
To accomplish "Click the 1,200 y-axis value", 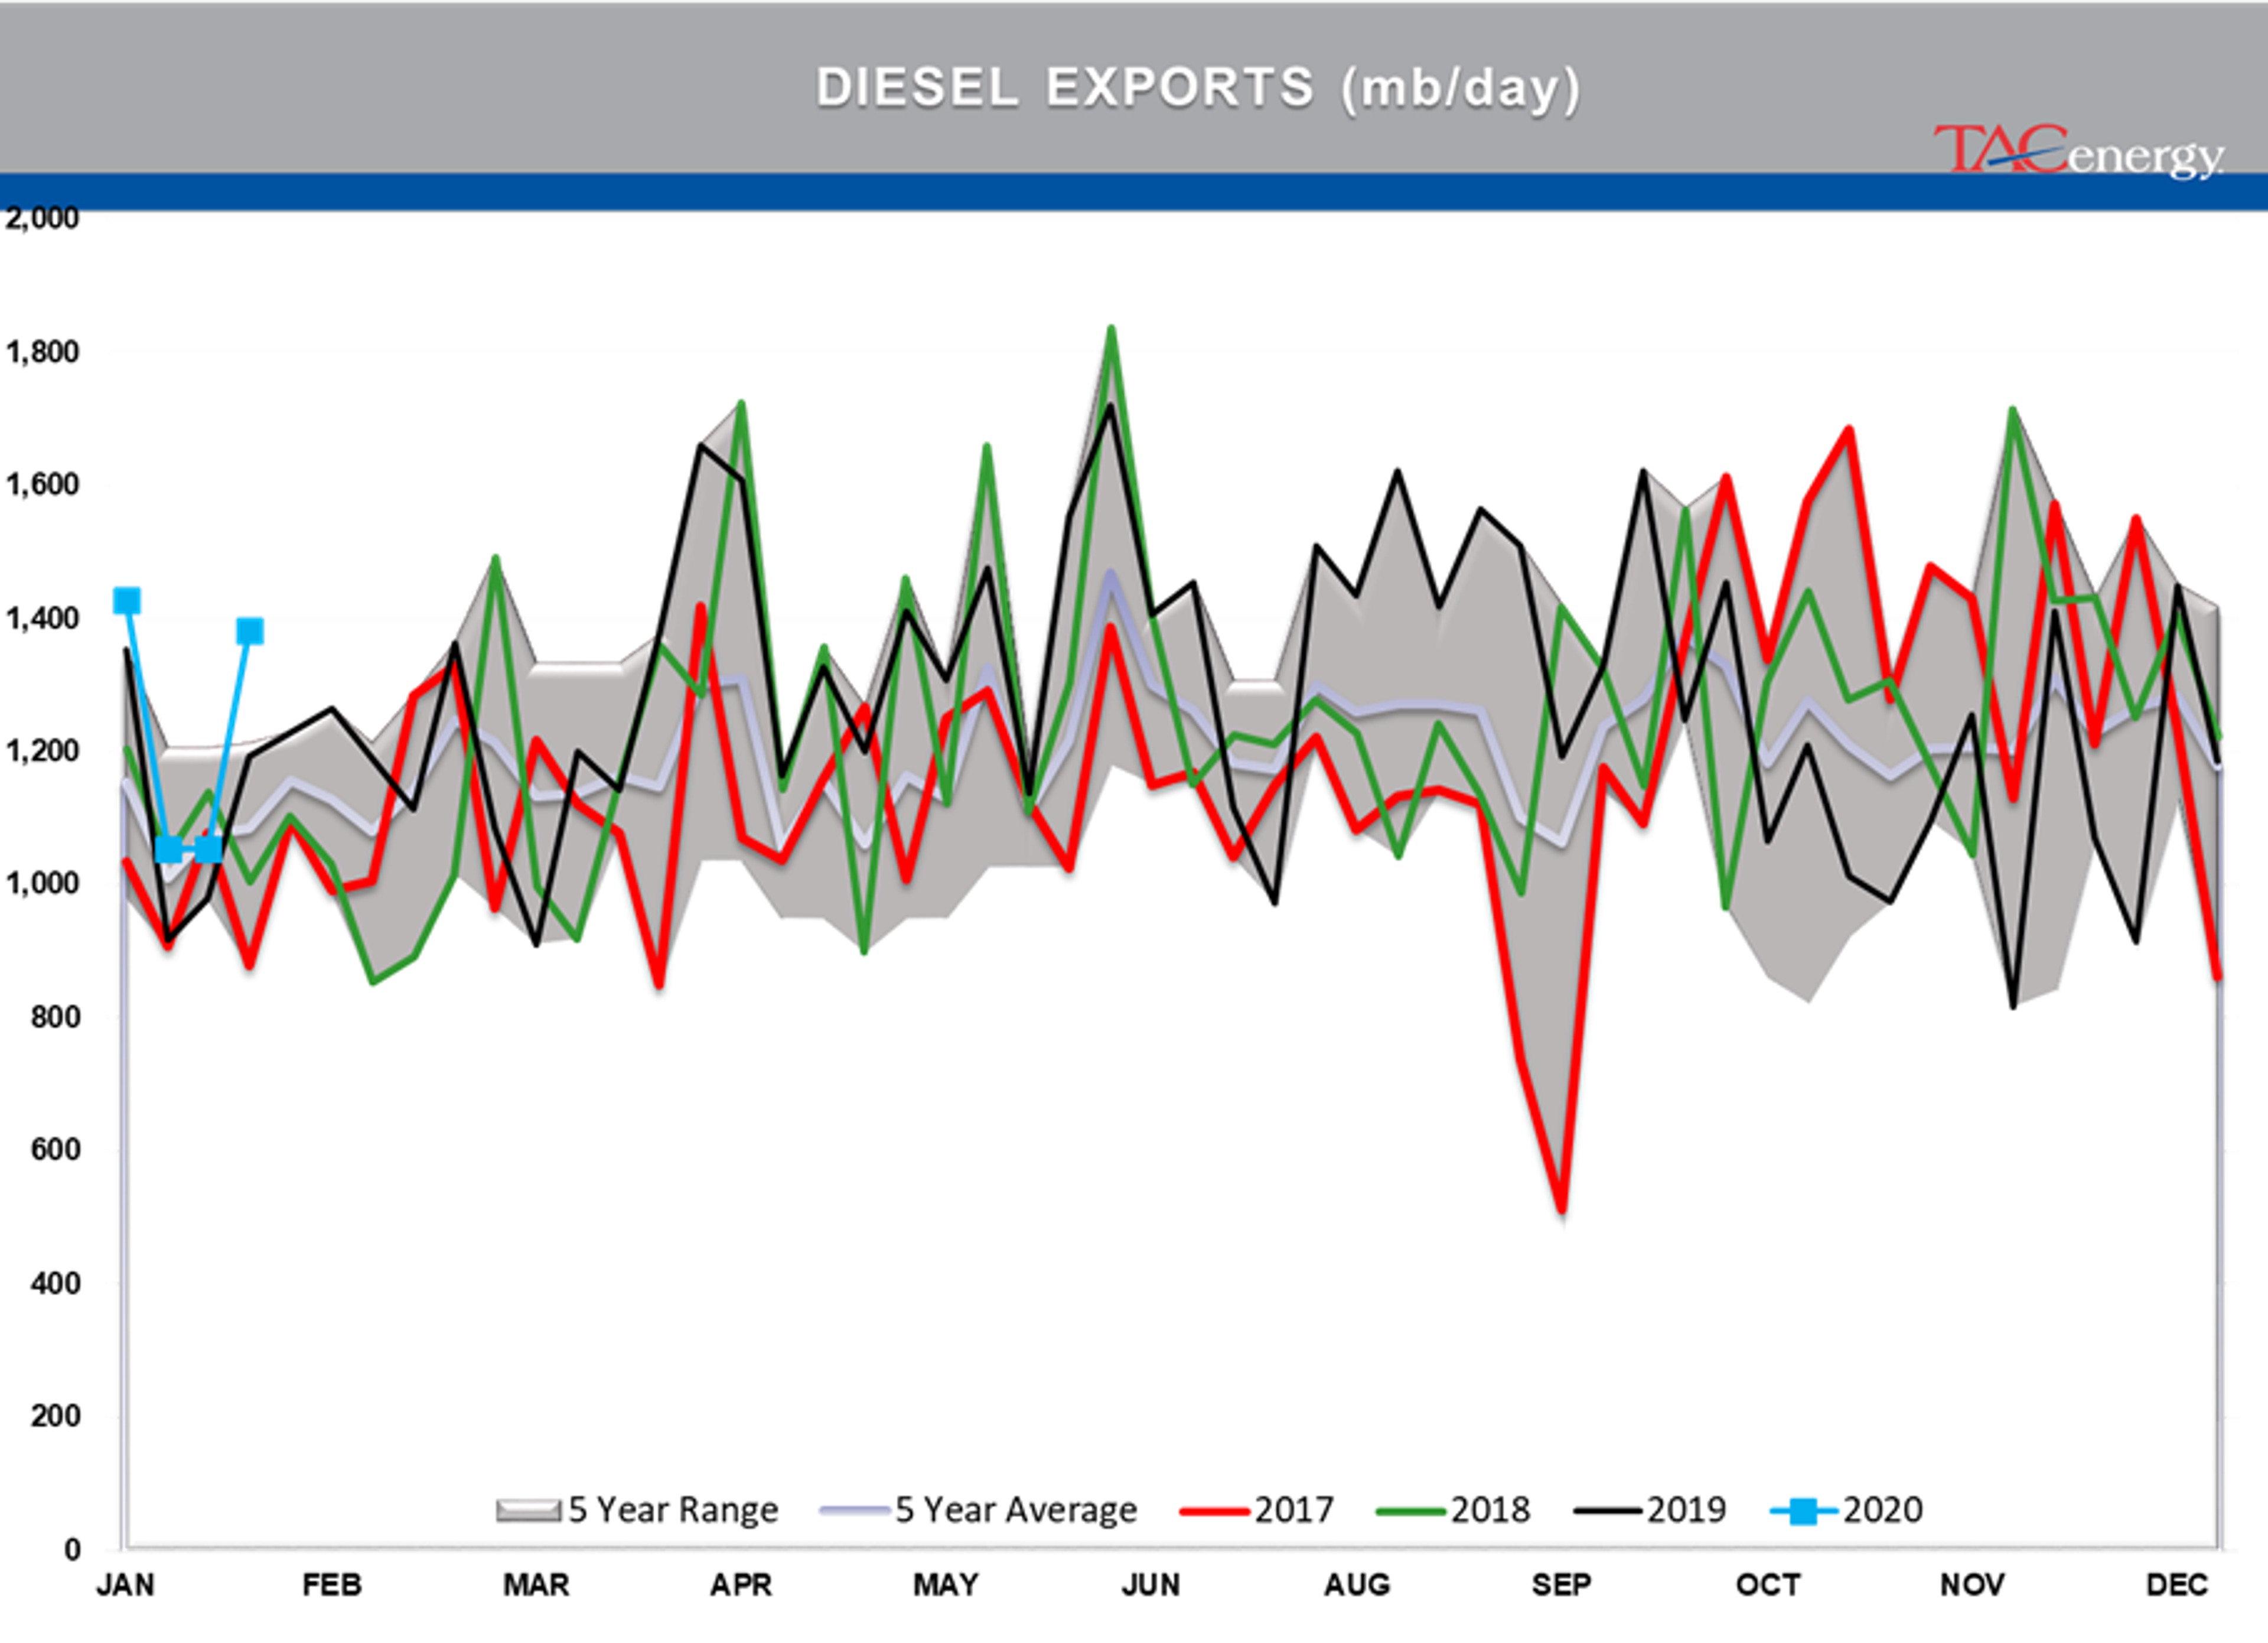I will [x=42, y=751].
